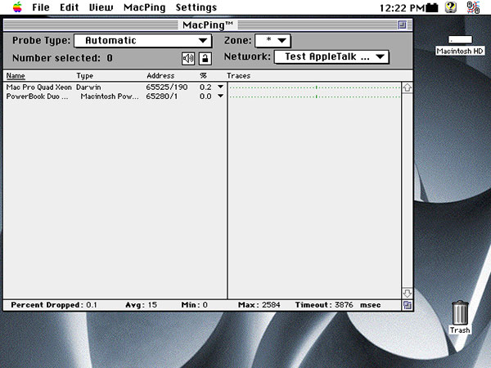
Task: Toggle the padlock lock icon
Action: pos(205,58)
